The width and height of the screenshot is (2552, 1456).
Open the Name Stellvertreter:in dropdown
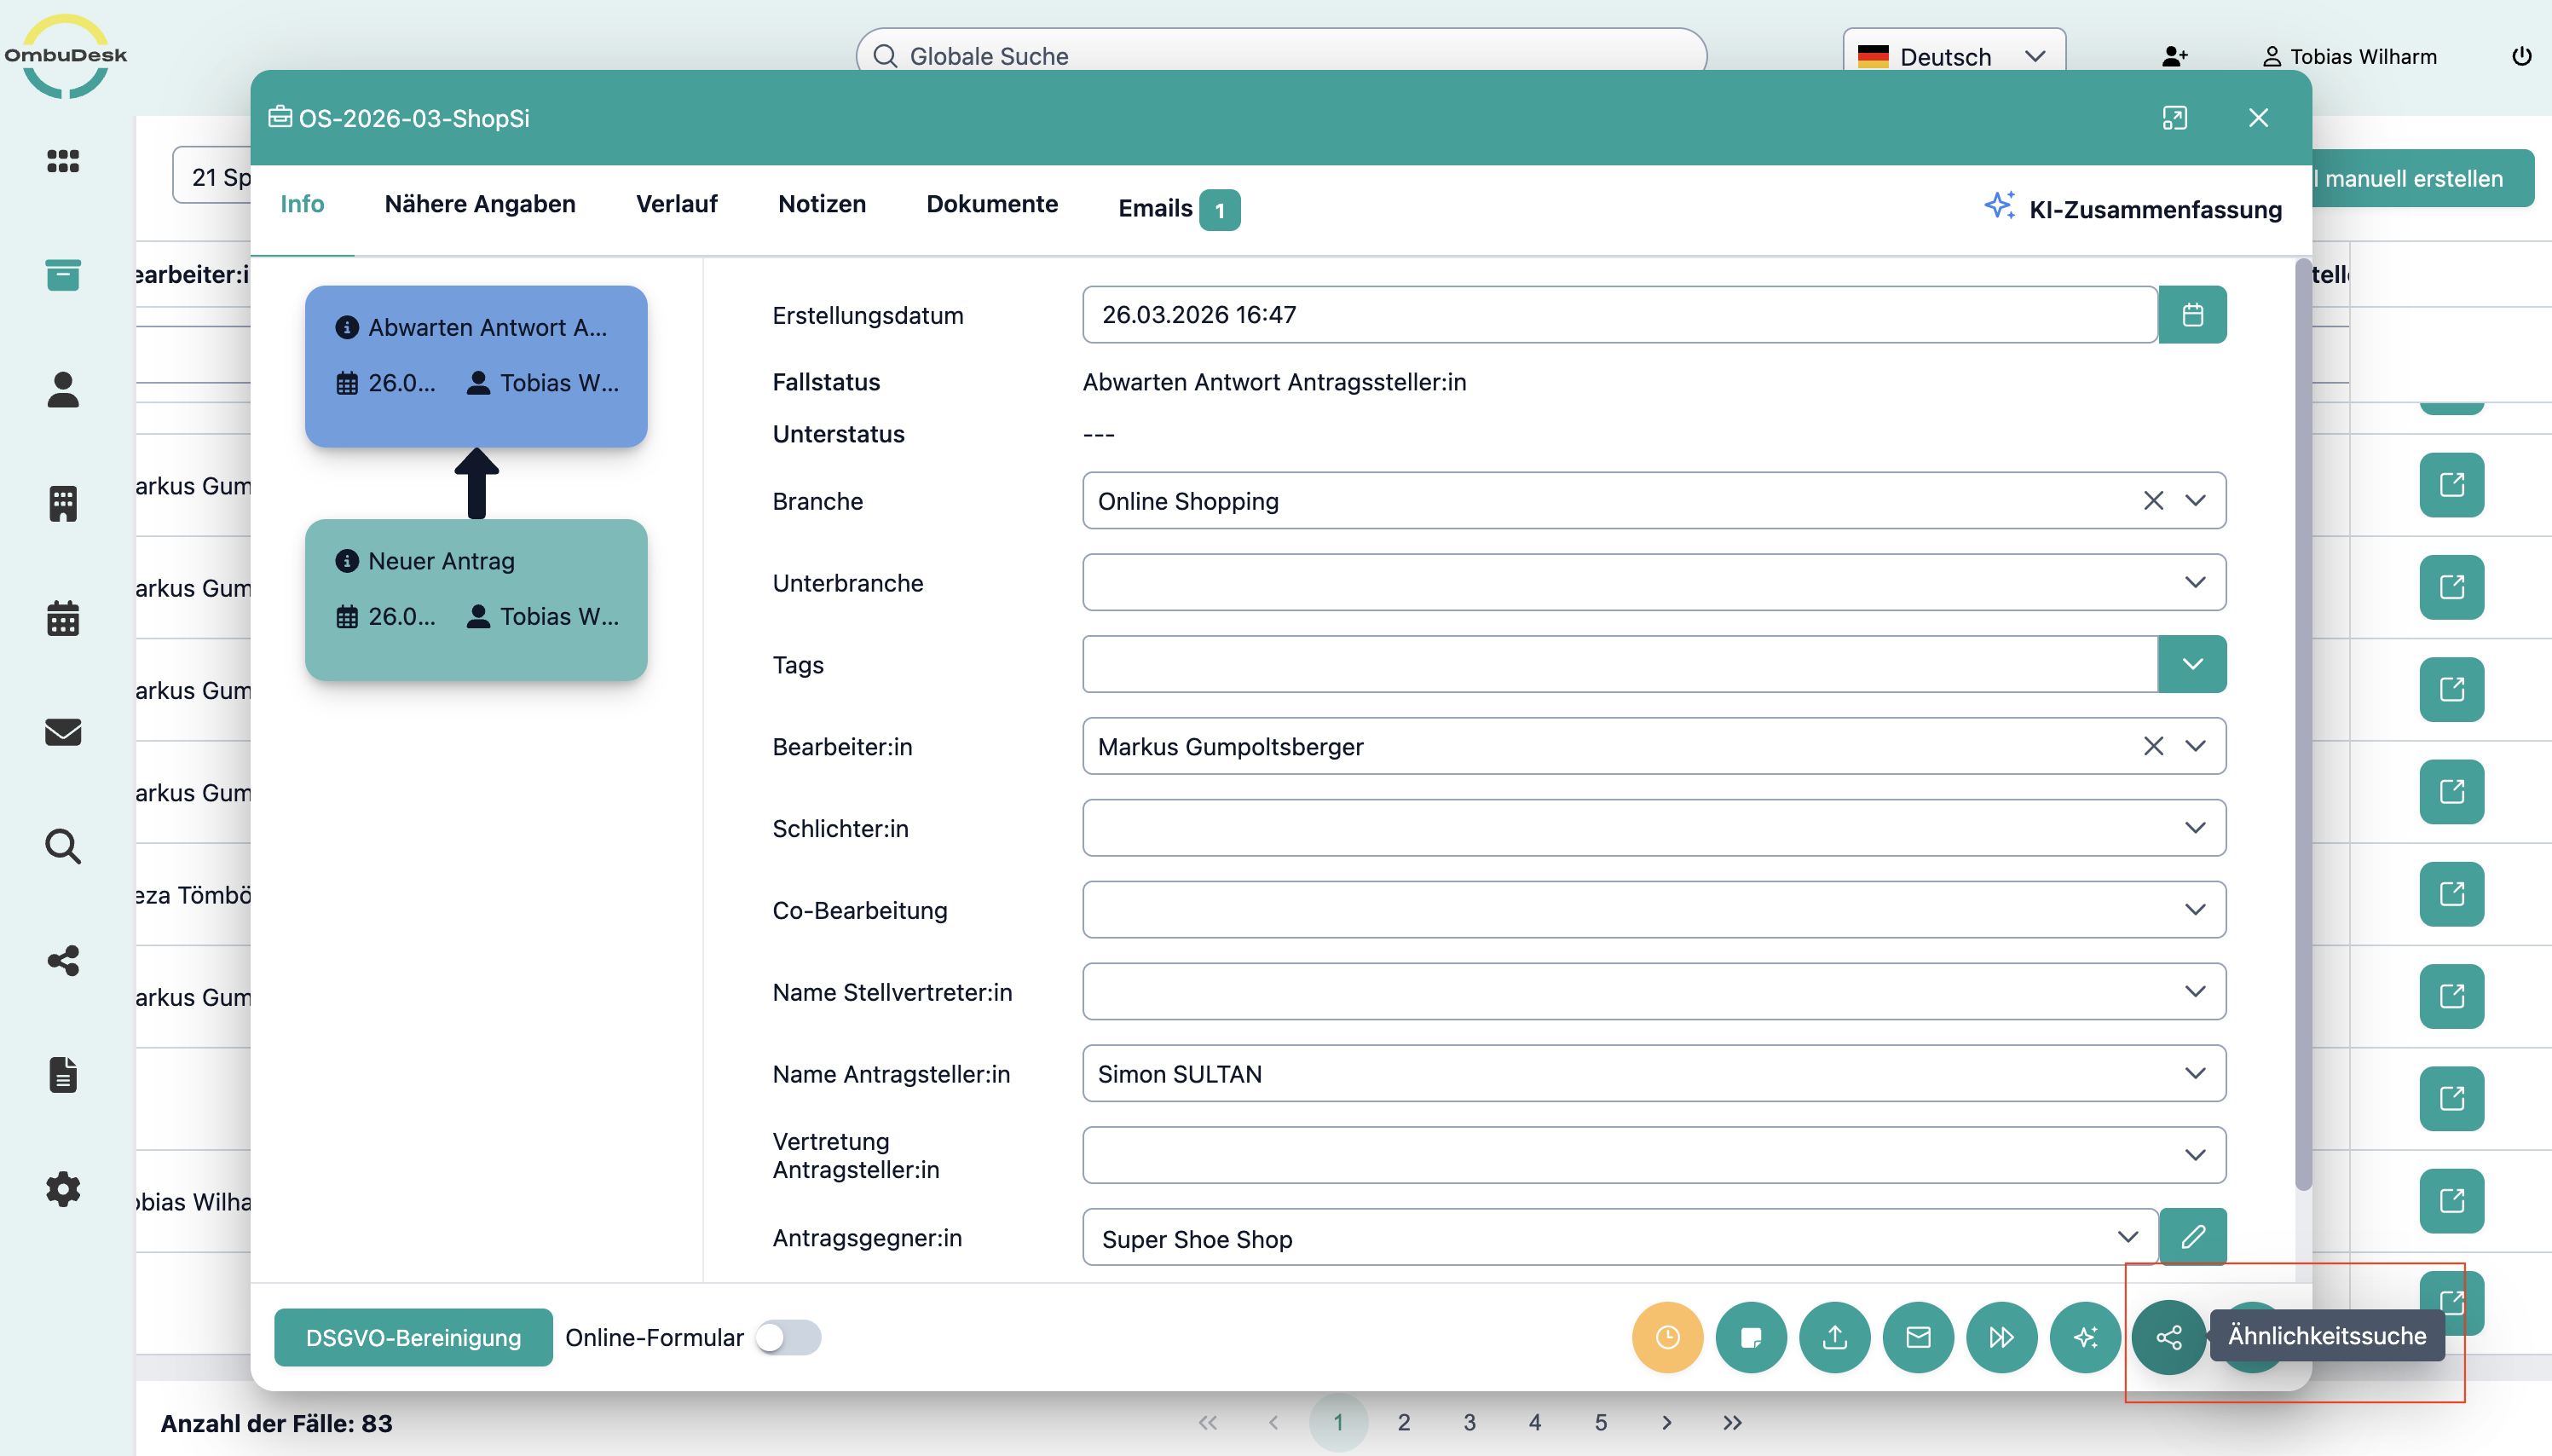[2195, 992]
